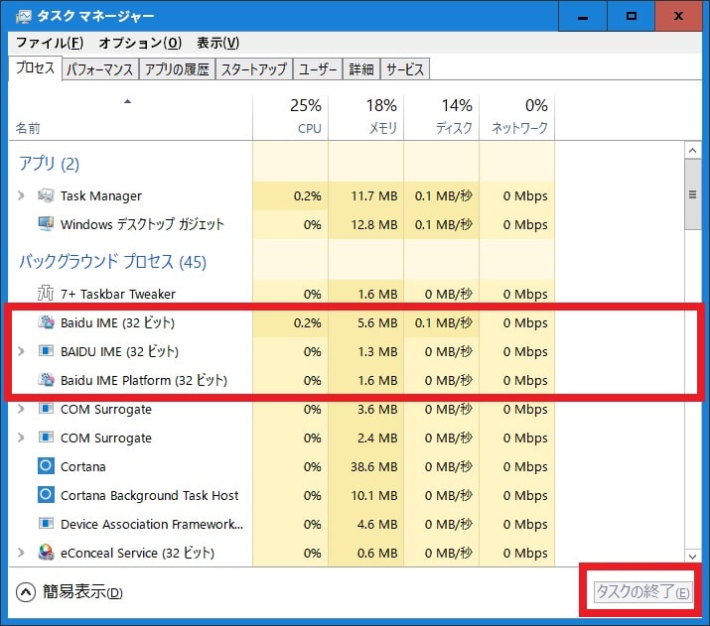Select the Task Manager process icon
This screenshot has height=626, width=710.
pos(46,195)
